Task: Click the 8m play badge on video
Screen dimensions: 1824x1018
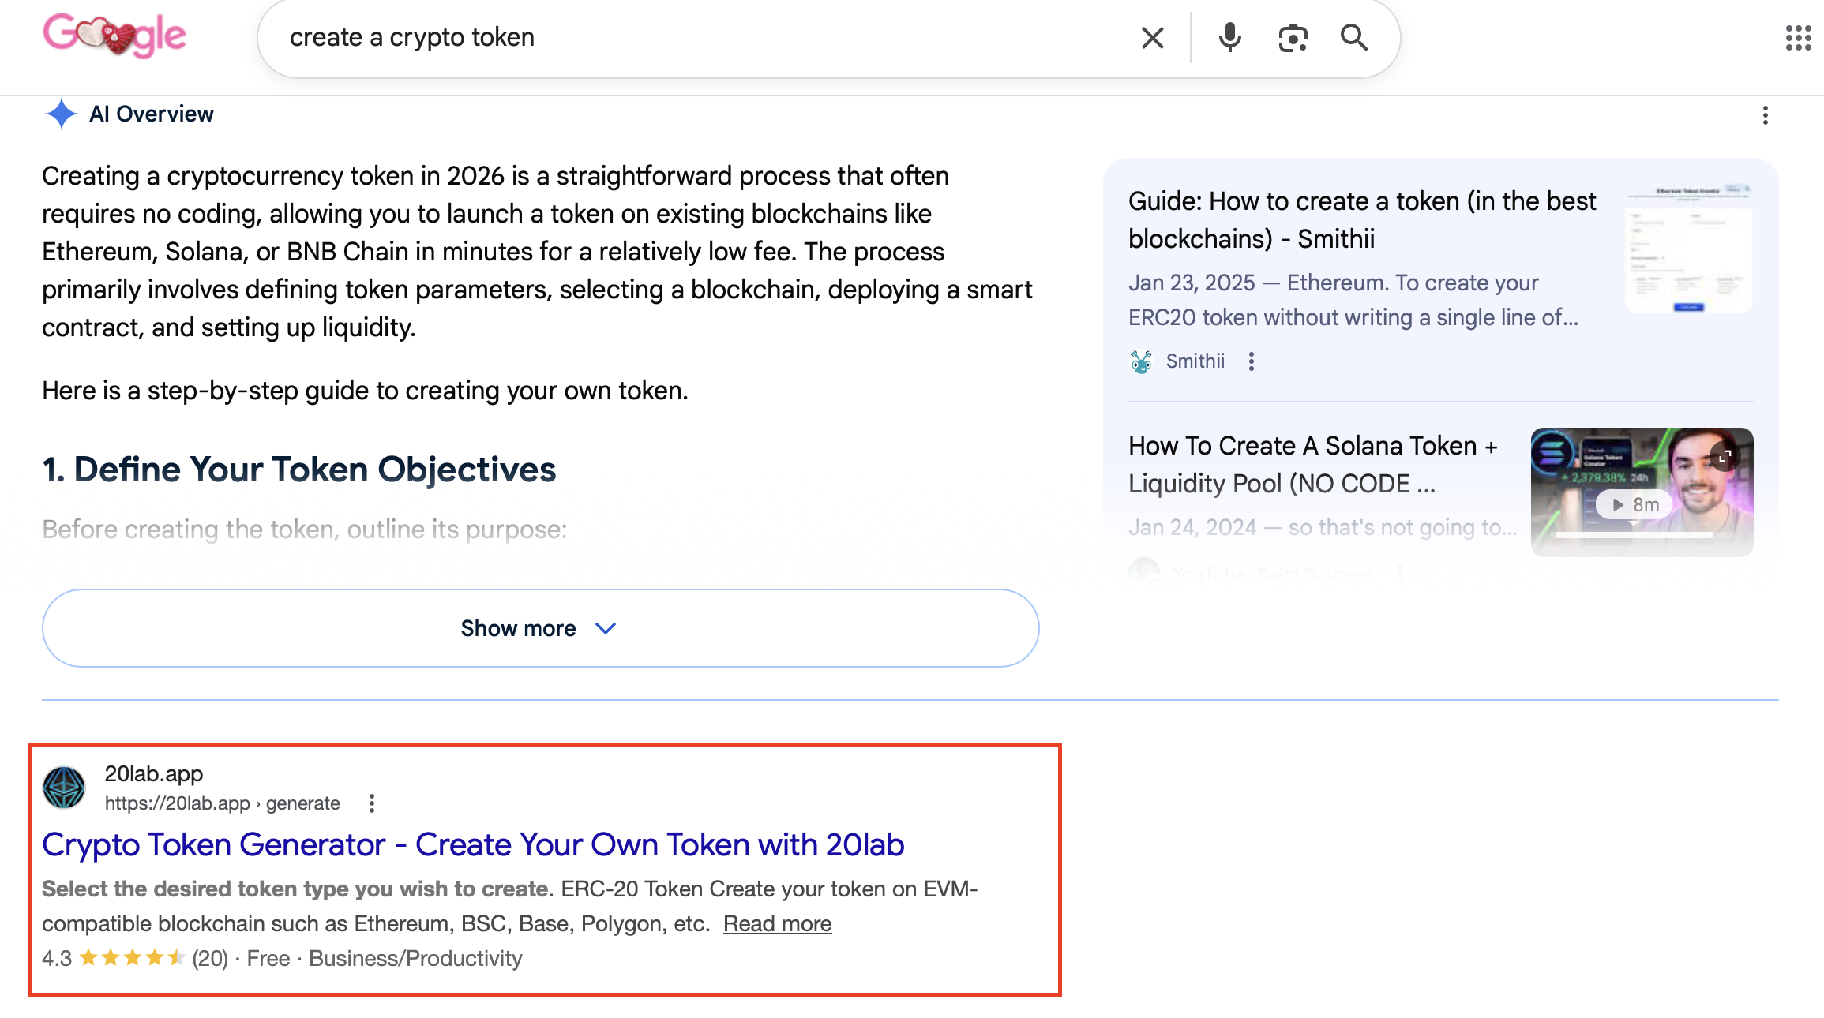Action: click(1634, 504)
